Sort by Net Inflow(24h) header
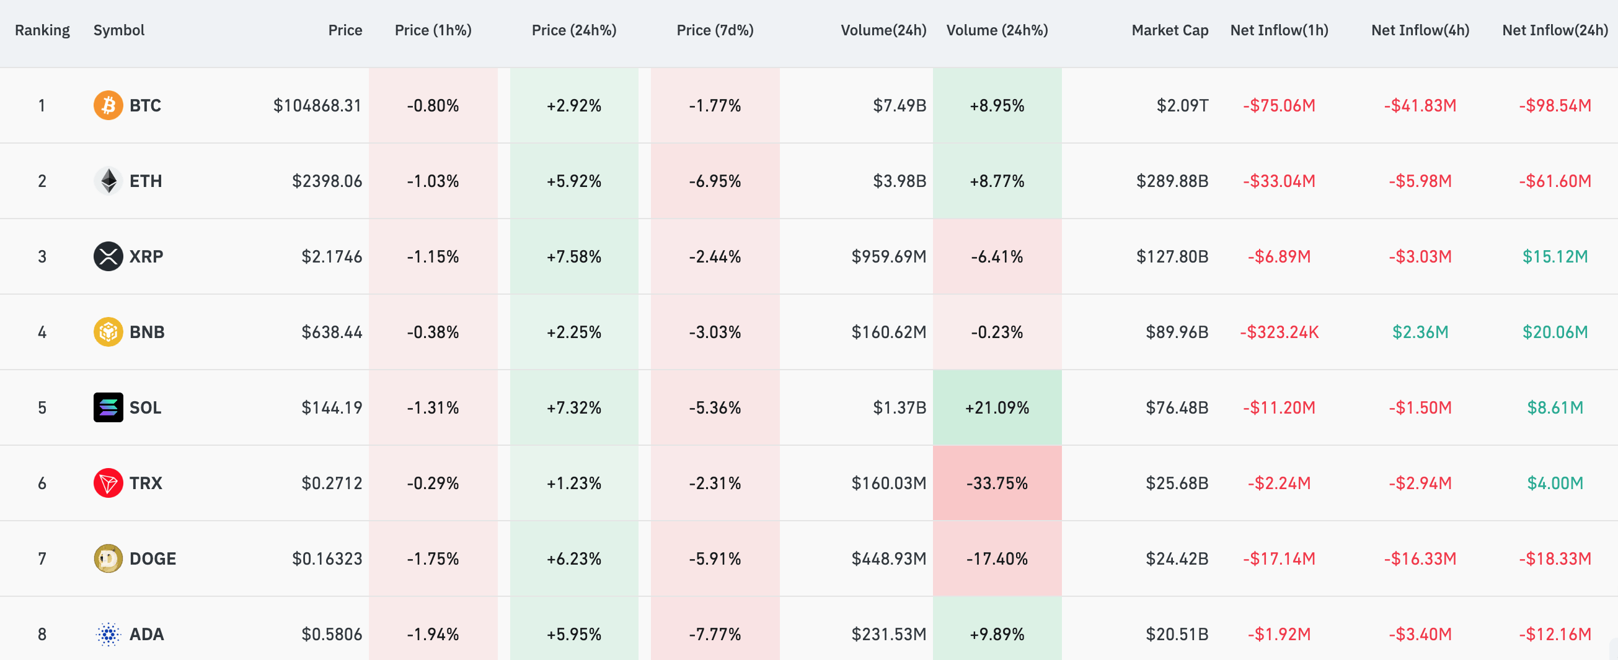1618x660 pixels. pos(1555,30)
